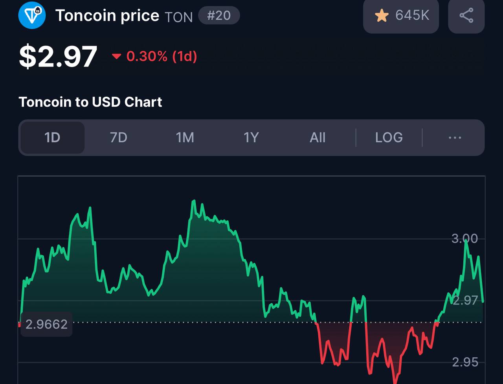The width and height of the screenshot is (503, 384).
Task: Click the TON ticker symbol
Action: (x=179, y=17)
